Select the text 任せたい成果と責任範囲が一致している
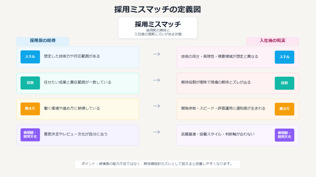The width and height of the screenshot is (316, 177). coord(77,82)
